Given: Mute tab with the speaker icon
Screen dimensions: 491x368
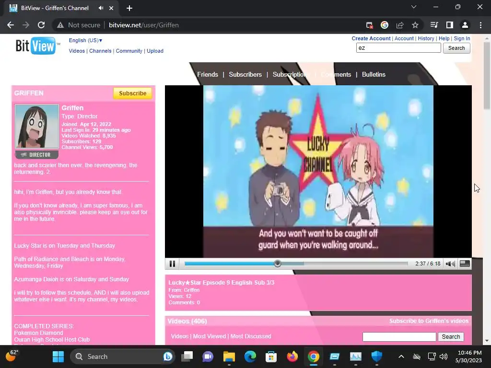Looking at the screenshot, I should 101,8.
